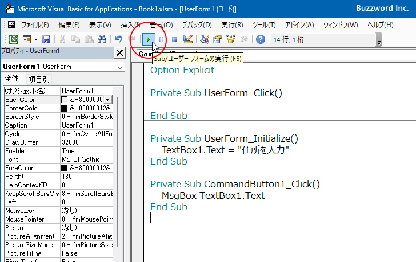Open the ファイル(F) menu
Viewport: 416px width, 262px height.
35,25
